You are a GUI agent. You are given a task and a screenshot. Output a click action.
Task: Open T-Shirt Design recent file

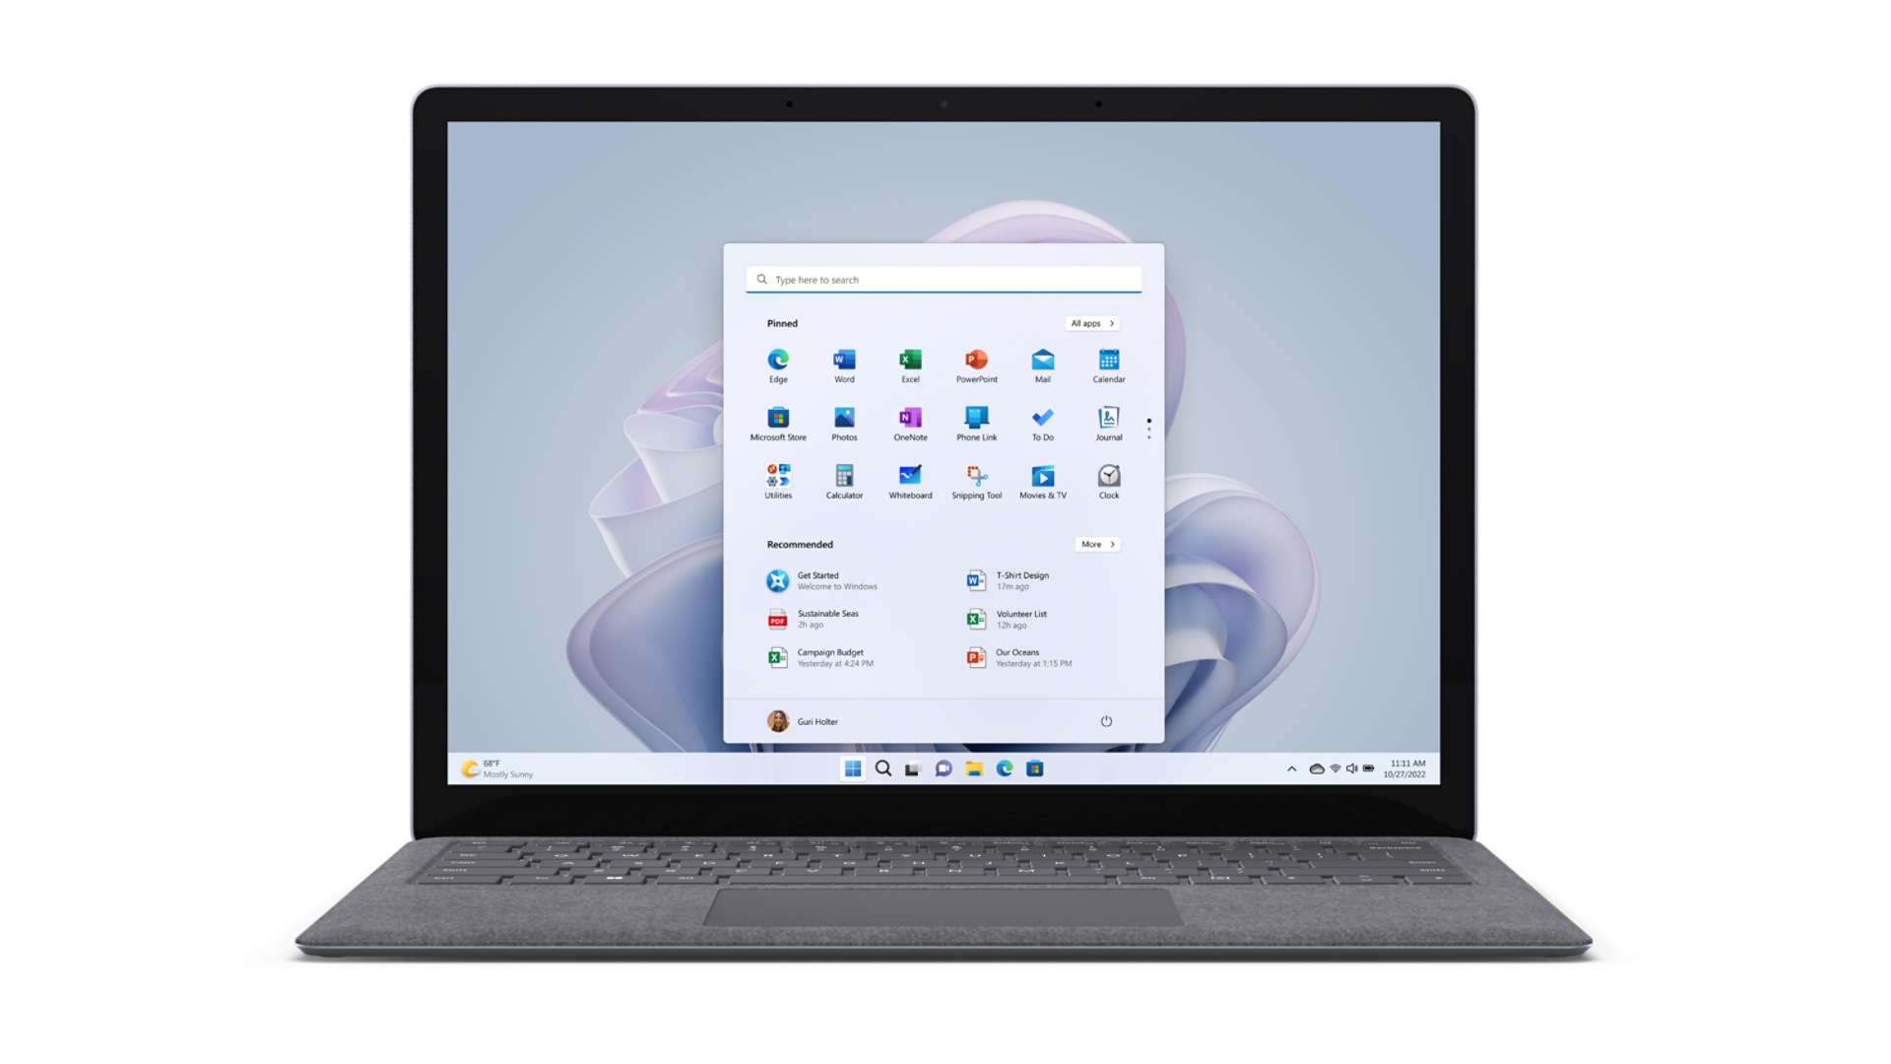[x=1023, y=580]
